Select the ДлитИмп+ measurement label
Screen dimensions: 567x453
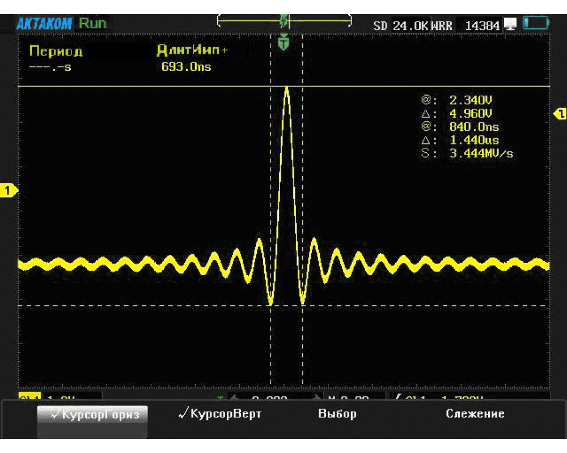[x=192, y=50]
